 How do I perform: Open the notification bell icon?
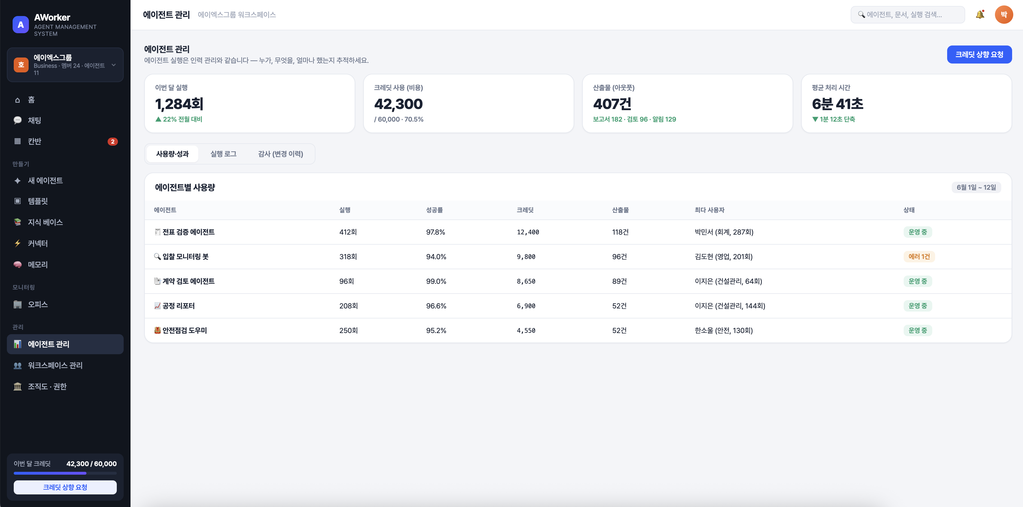click(980, 15)
